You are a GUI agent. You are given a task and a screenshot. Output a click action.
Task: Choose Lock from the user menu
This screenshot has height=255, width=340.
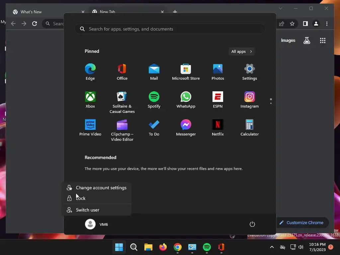[97, 198]
